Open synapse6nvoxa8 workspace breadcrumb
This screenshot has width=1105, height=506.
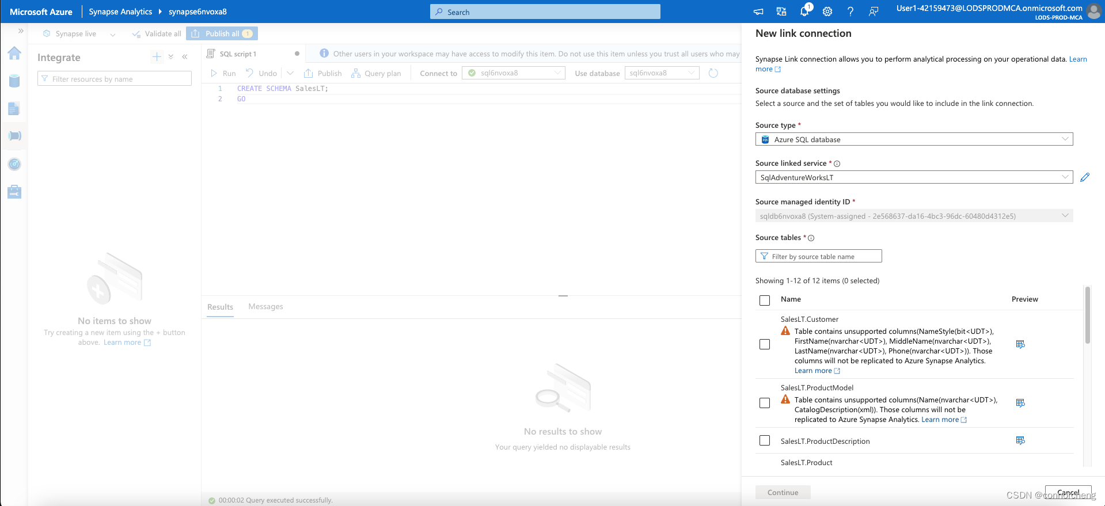[x=198, y=12]
